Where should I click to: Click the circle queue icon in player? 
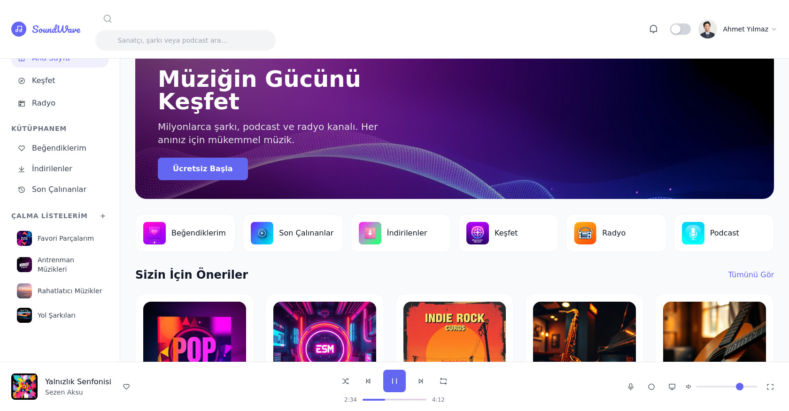tap(651, 387)
